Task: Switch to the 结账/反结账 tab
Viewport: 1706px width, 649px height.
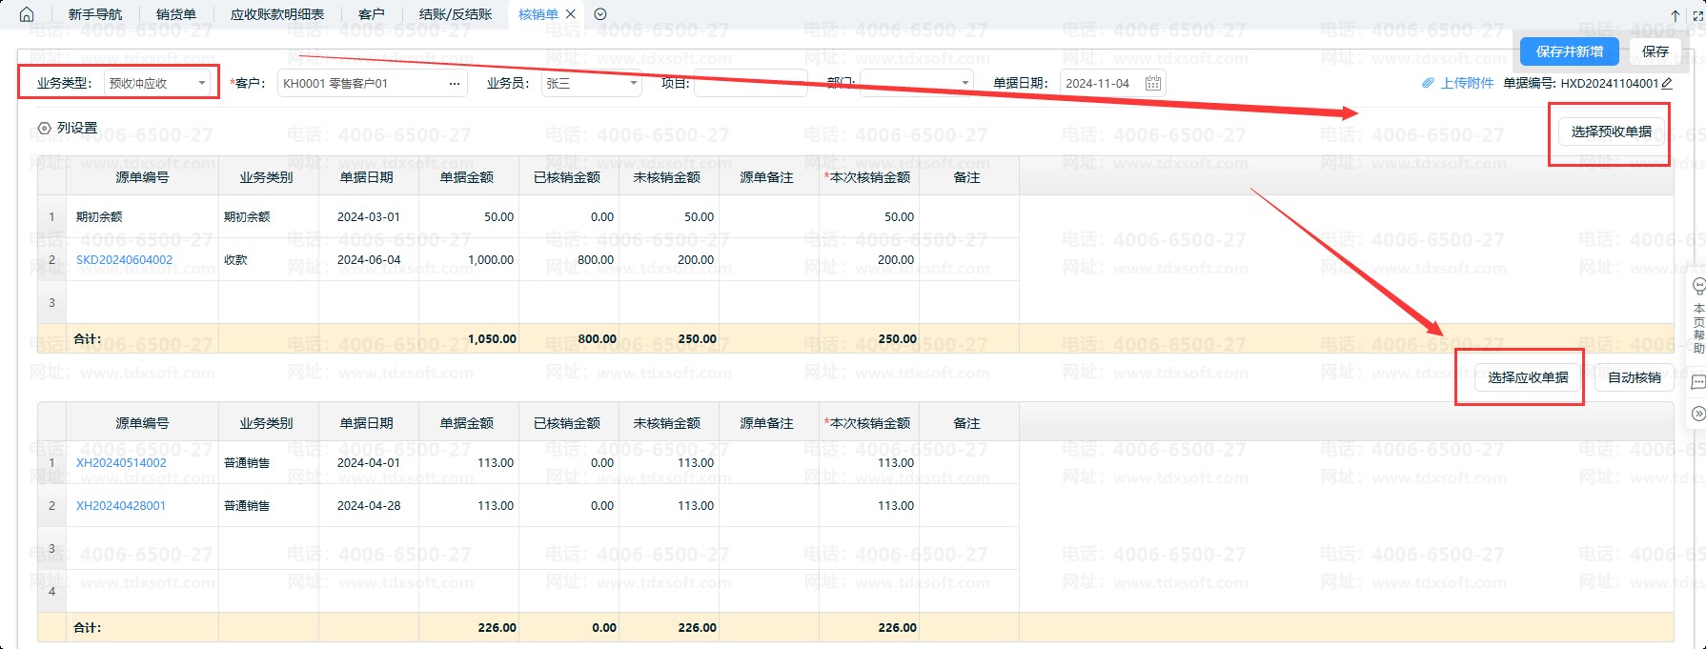Action: [456, 14]
